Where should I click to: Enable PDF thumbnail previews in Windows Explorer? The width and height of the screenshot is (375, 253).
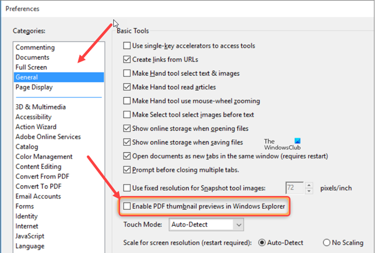[127, 205]
